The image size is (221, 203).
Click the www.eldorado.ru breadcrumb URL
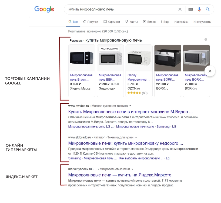[x=79, y=137]
